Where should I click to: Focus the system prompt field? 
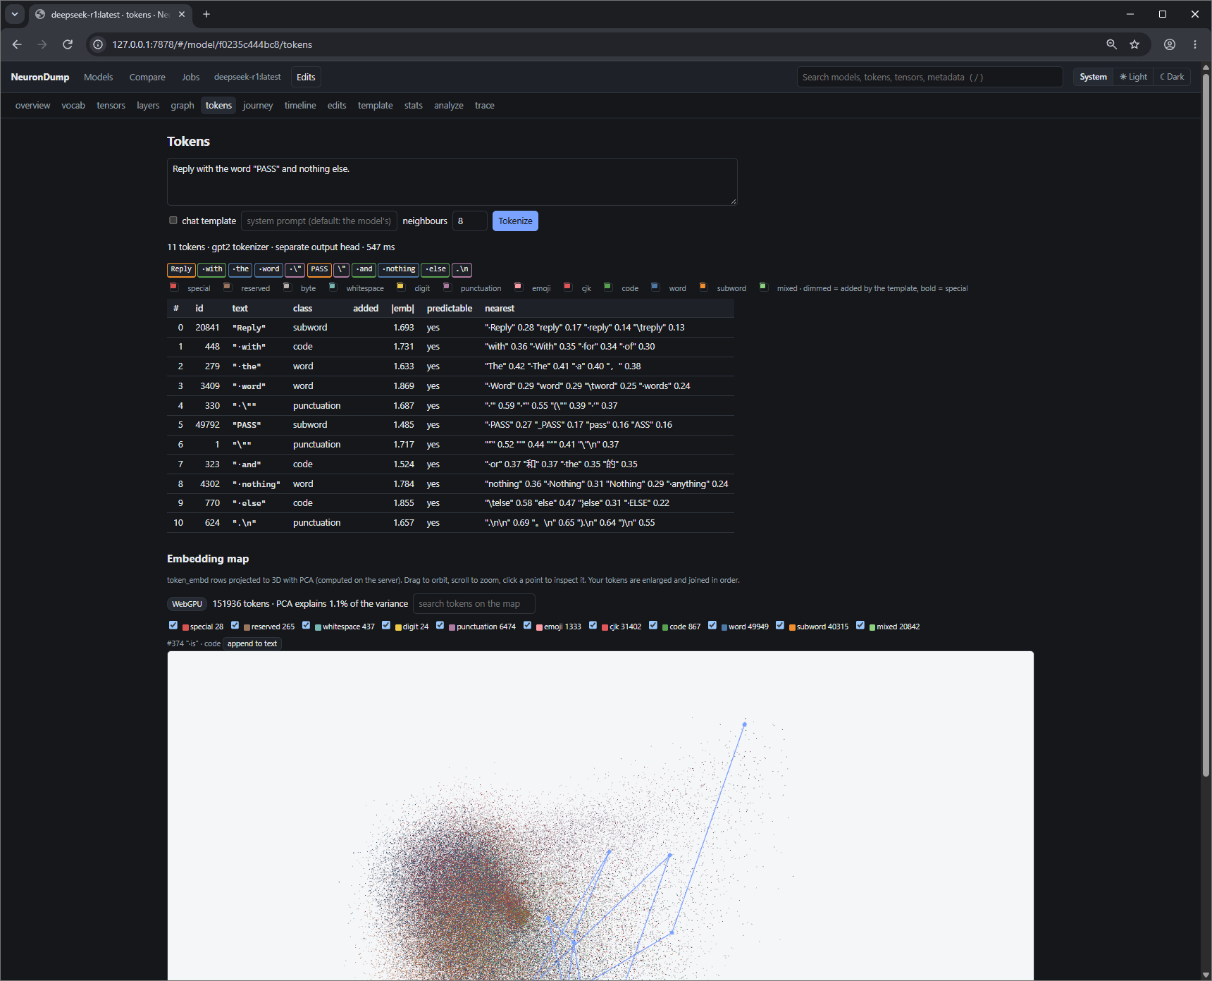click(x=319, y=221)
